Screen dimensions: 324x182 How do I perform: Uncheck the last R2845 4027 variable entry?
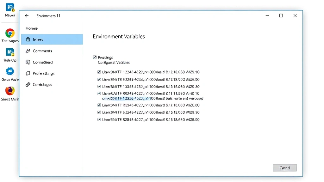(99, 119)
